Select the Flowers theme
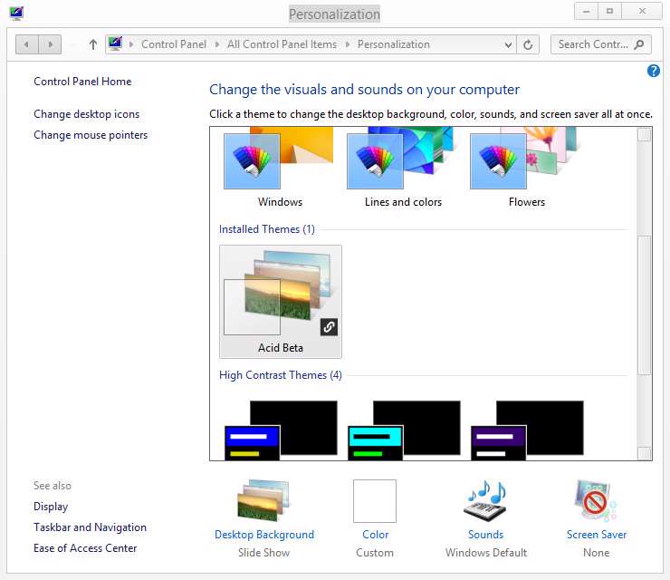This screenshot has width=670, height=580. click(x=526, y=166)
